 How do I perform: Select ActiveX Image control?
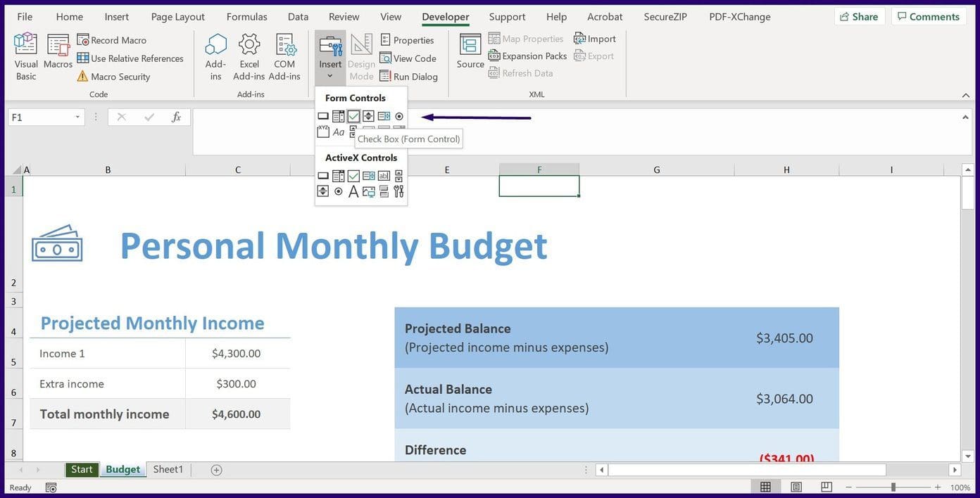tap(368, 191)
